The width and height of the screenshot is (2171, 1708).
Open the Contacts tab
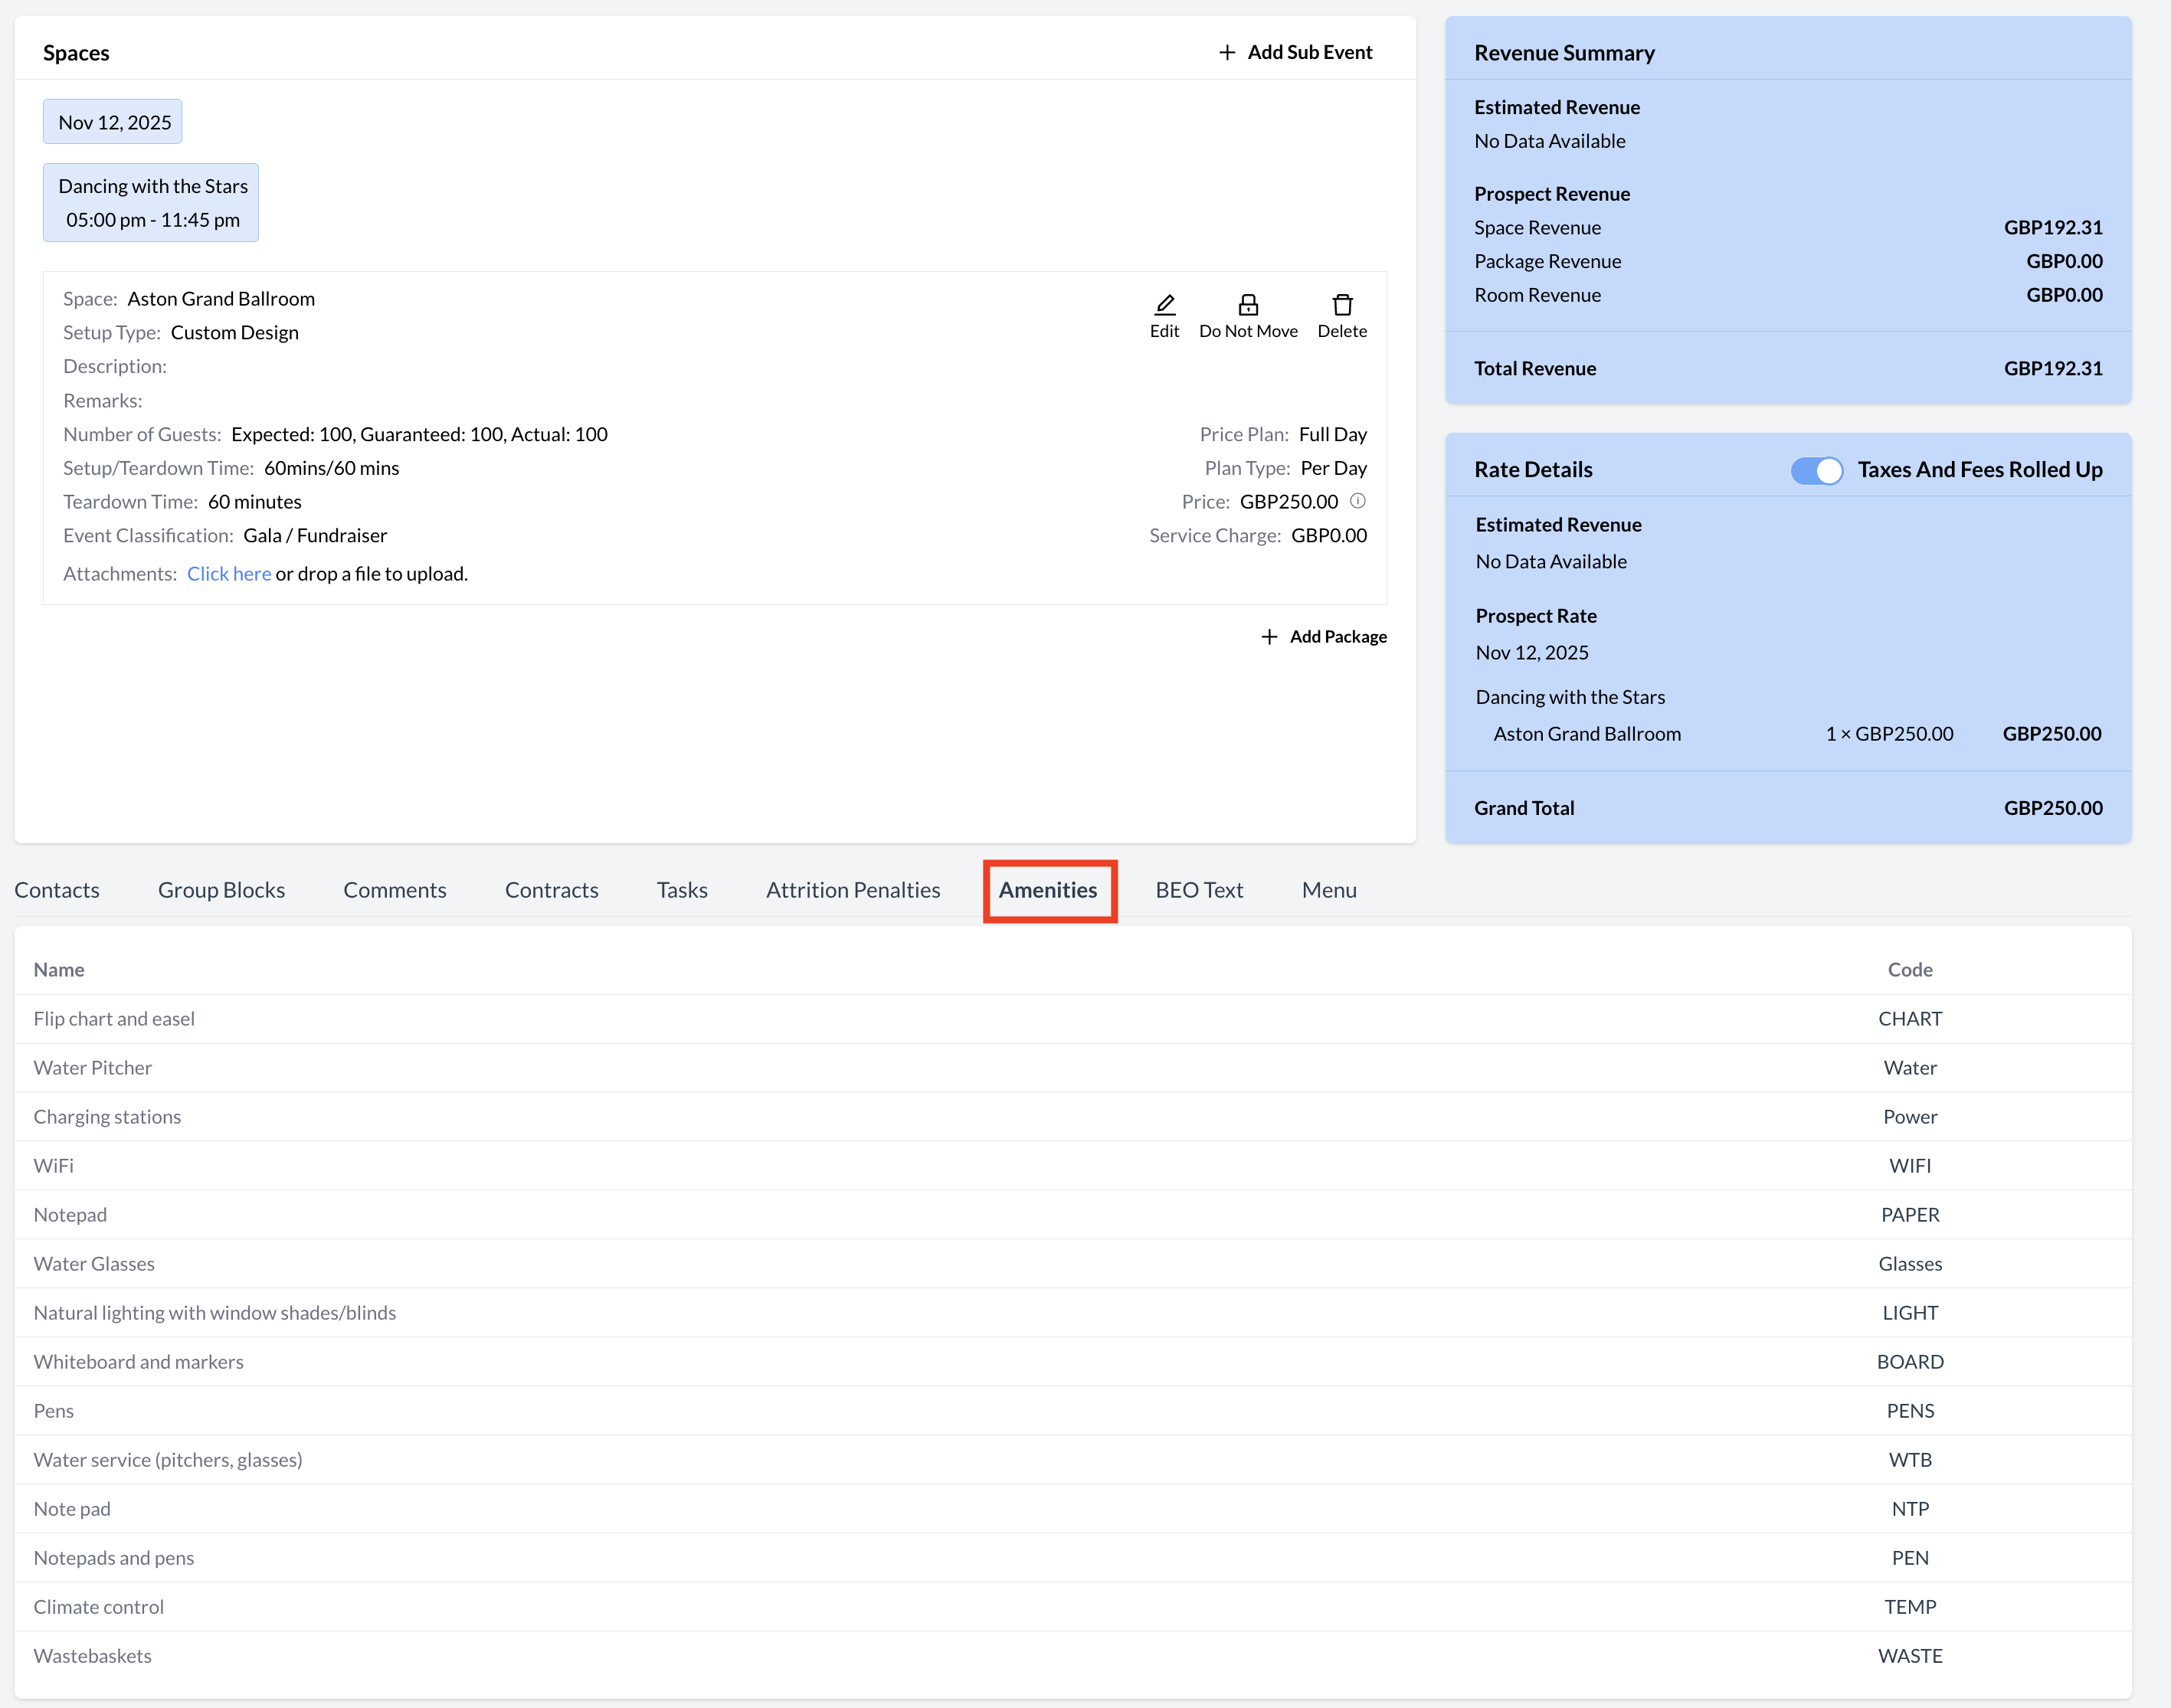point(57,889)
